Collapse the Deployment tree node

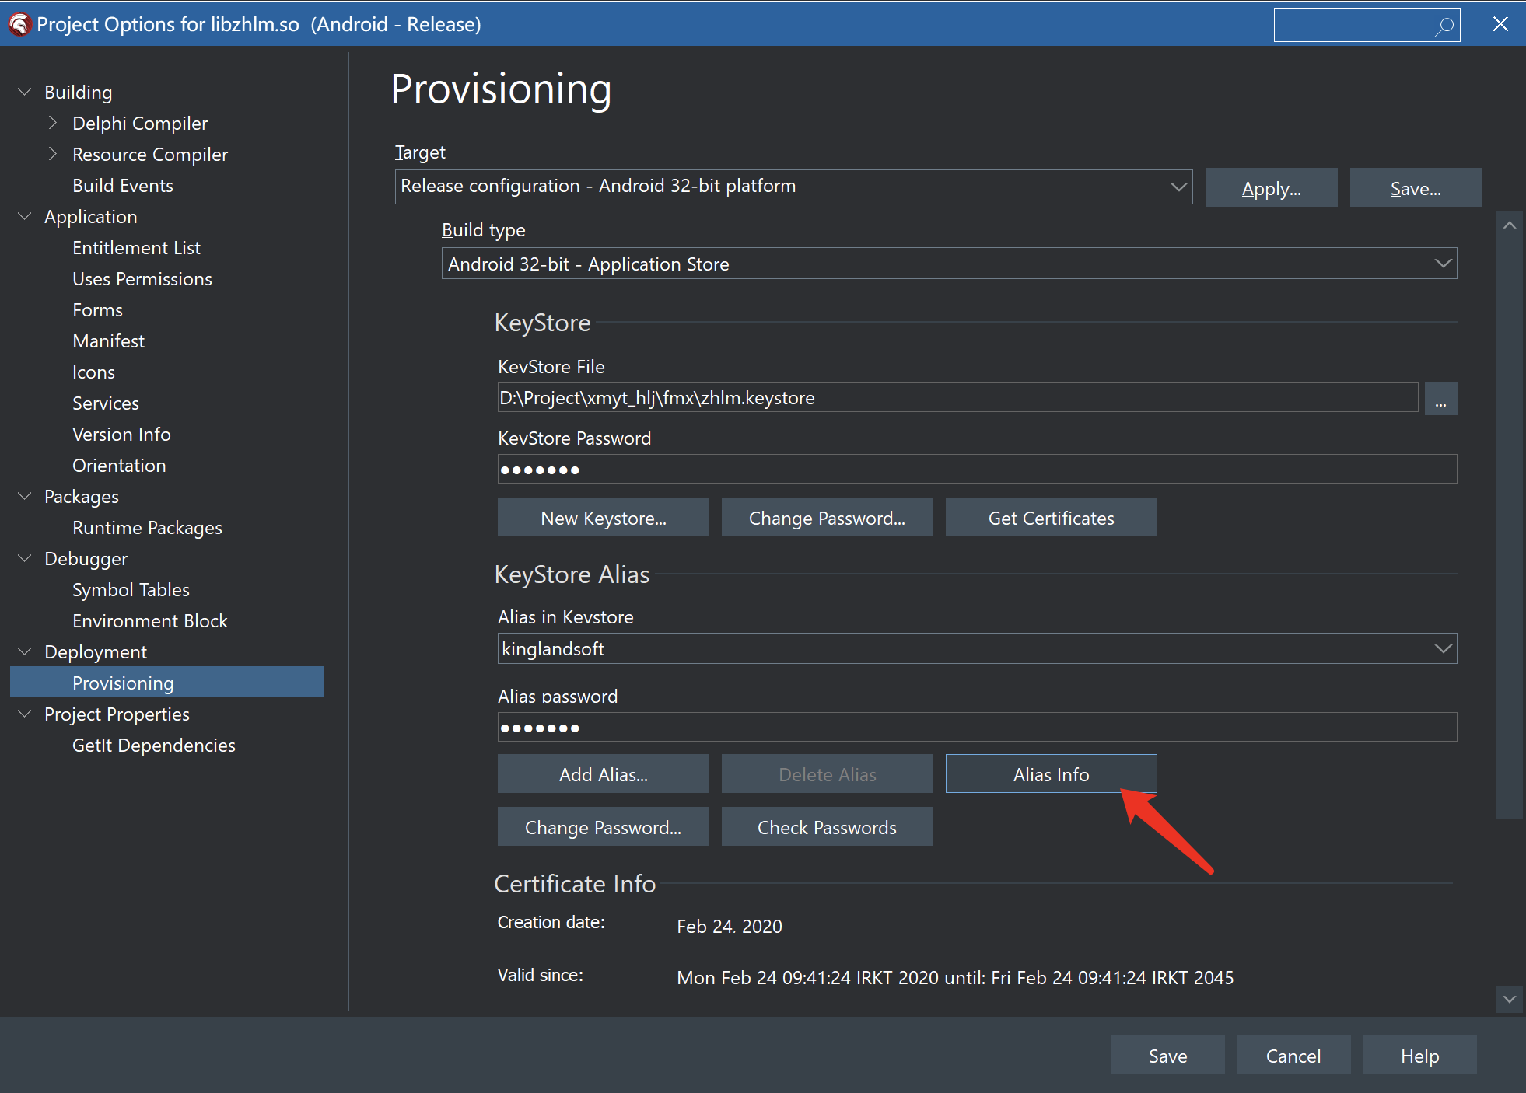25,651
